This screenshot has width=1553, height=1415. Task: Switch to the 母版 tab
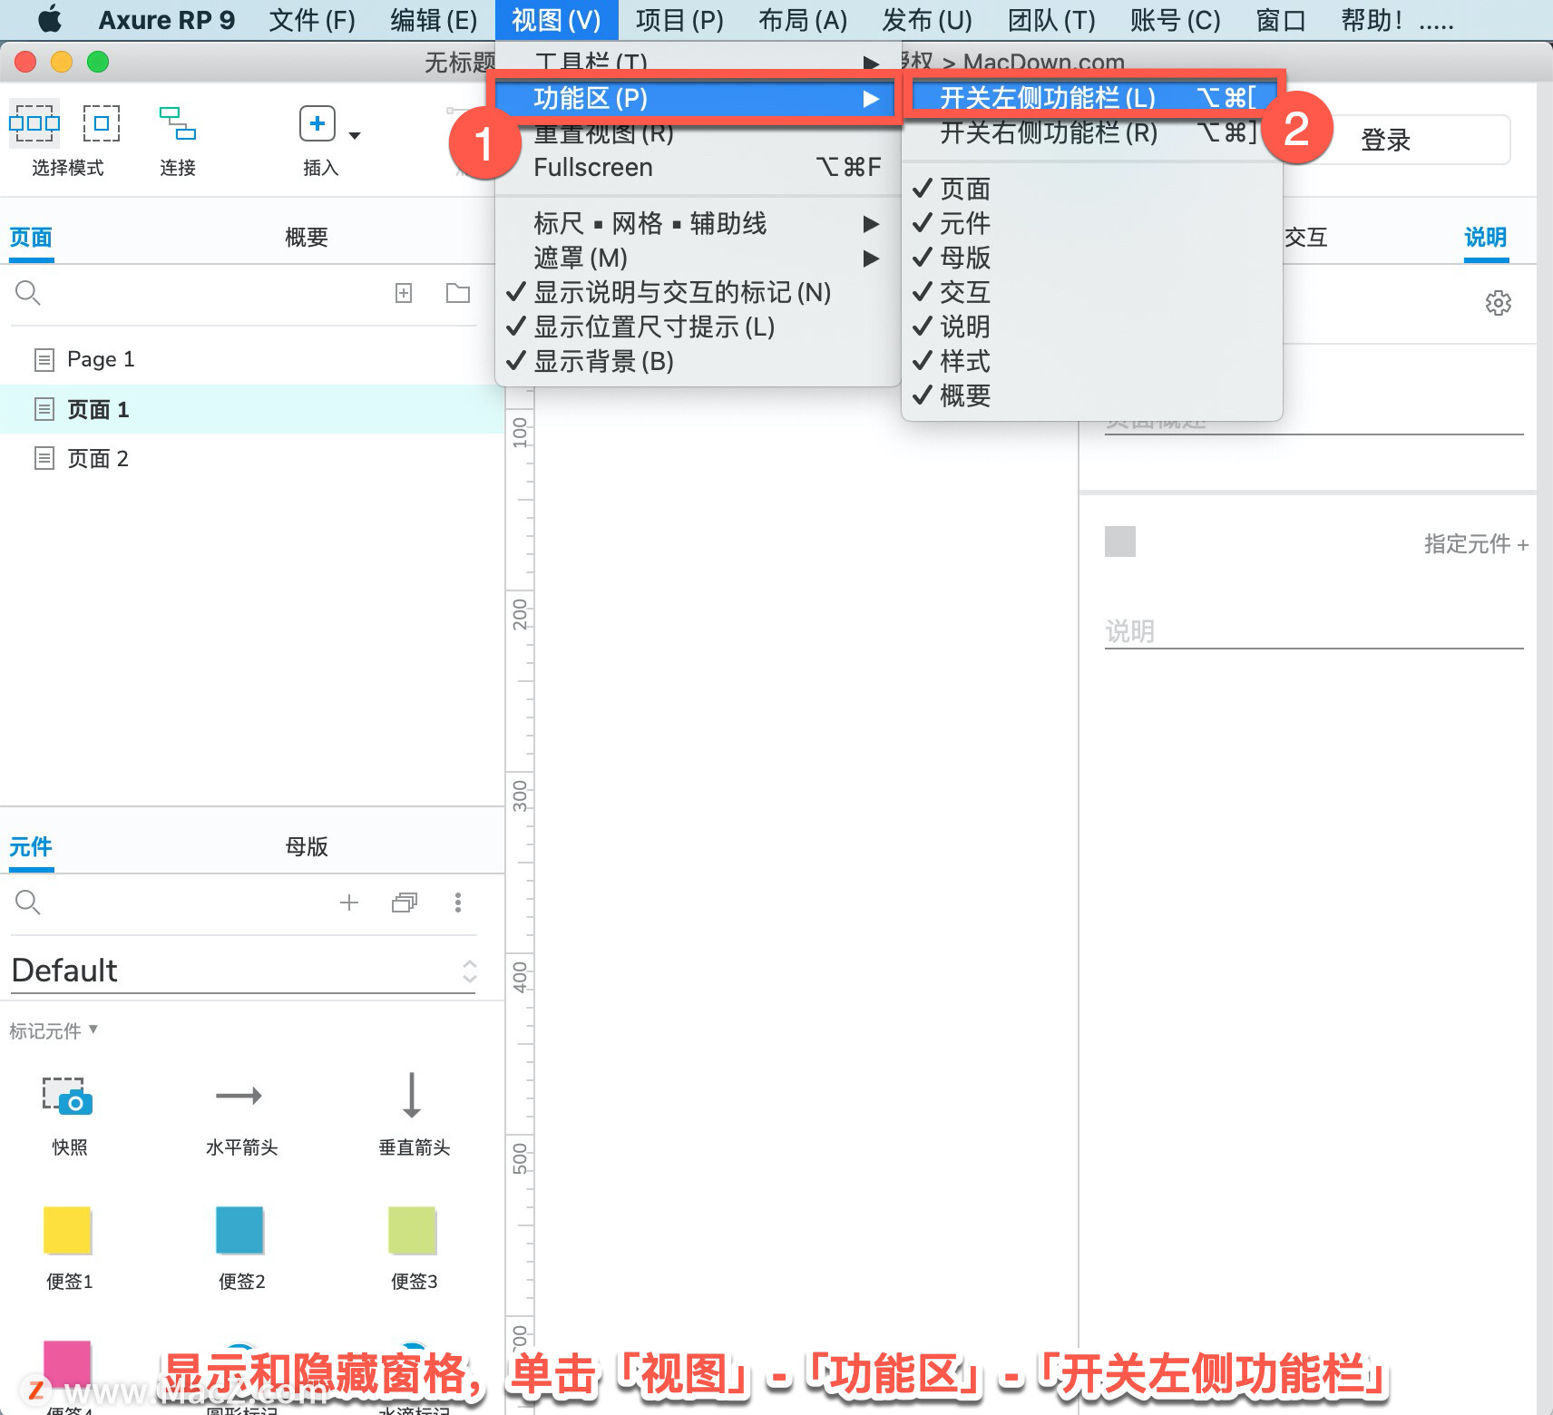coord(307,847)
